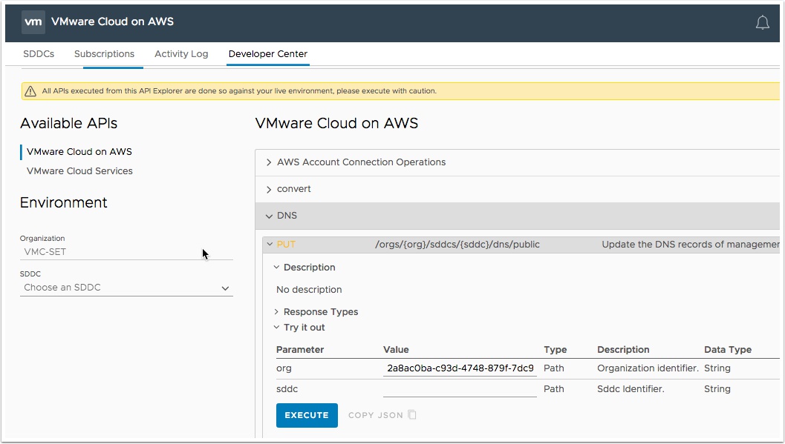Viewport: 785px width, 444px height.
Task: Click the Data Type column header
Action: click(728, 350)
